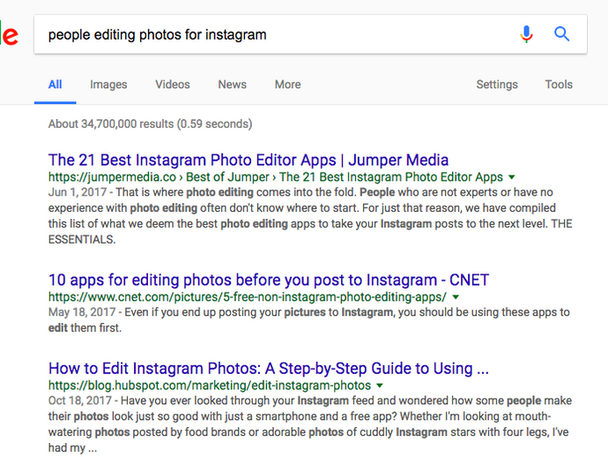Click the voice search microphone icon
The image size is (608, 457).
click(526, 34)
